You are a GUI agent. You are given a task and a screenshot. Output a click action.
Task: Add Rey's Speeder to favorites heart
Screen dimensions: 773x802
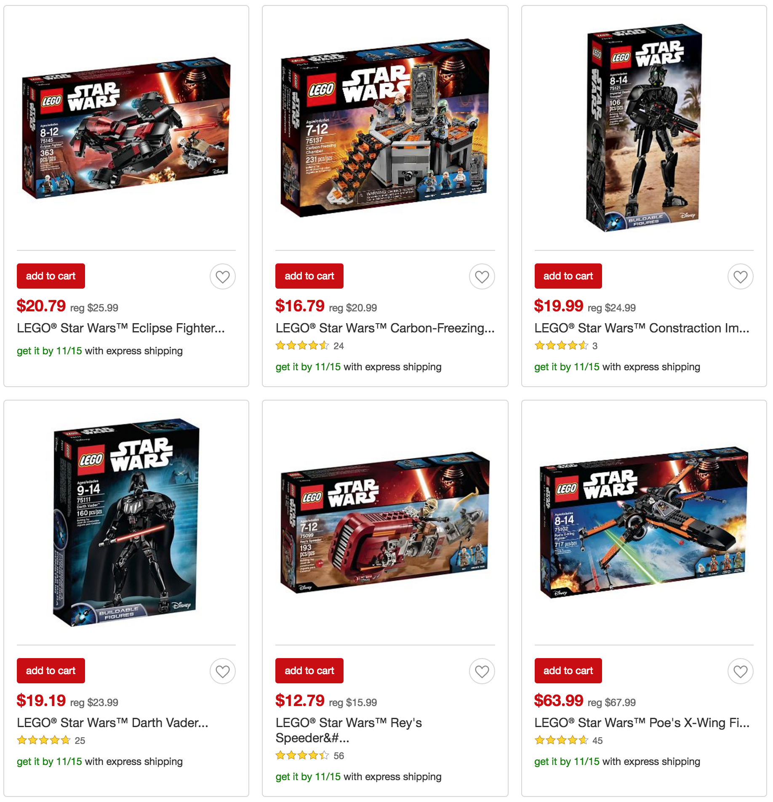click(x=482, y=671)
